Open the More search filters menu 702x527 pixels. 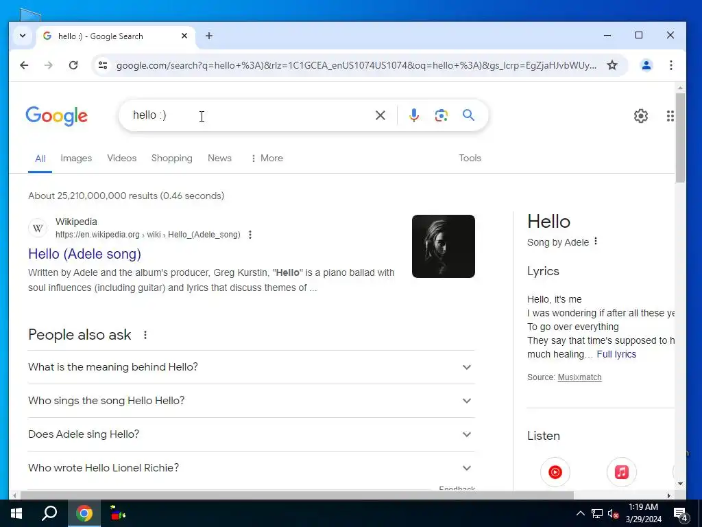pos(267,159)
